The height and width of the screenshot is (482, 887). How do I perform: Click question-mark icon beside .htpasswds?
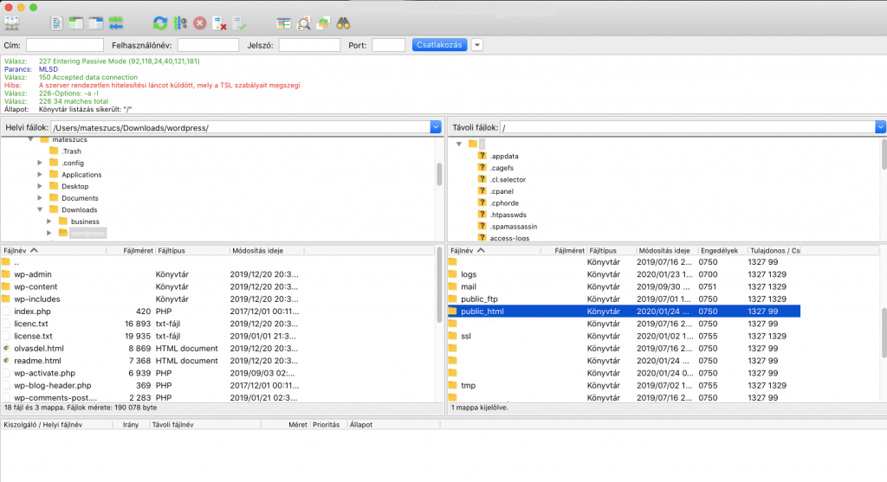(x=482, y=214)
